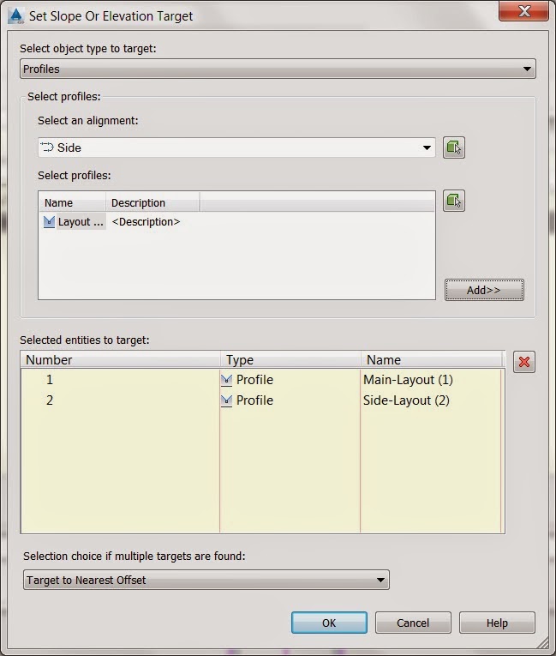Screen dimensions: 556x656
Task: Delete selected target with red X
Action: pos(523,362)
